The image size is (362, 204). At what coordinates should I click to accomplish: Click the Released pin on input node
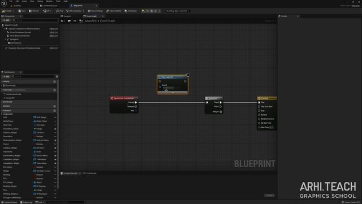pyautogui.click(x=136, y=107)
